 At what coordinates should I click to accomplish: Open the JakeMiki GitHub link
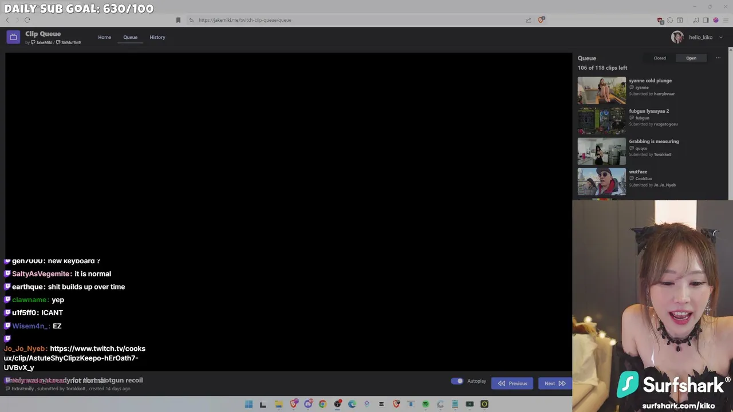41,42
